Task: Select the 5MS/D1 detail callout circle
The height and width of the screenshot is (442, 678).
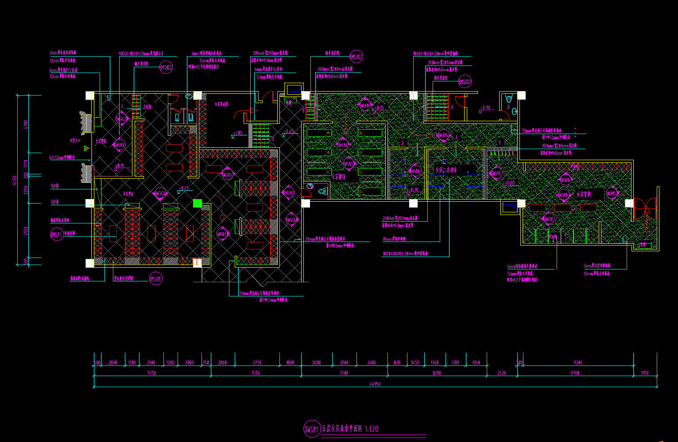Action: click(x=155, y=279)
